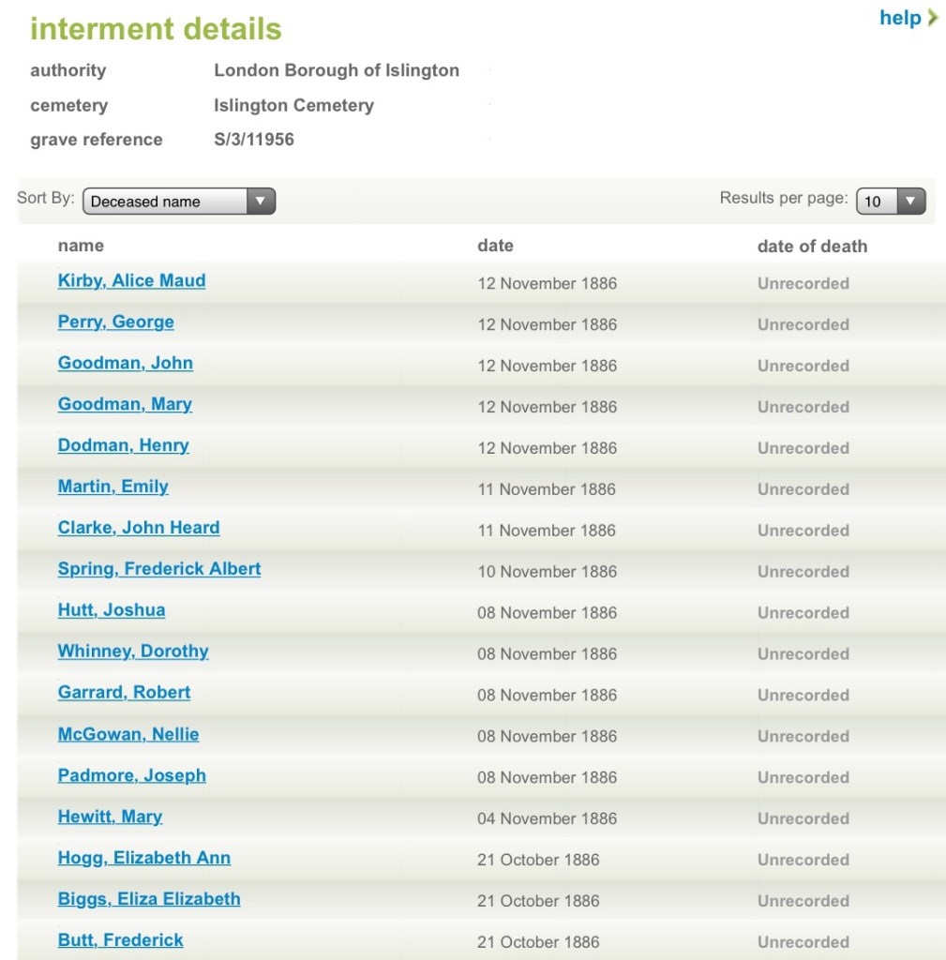946x960 pixels.
Task: Open the Results per page dropdown
Action: [890, 202]
